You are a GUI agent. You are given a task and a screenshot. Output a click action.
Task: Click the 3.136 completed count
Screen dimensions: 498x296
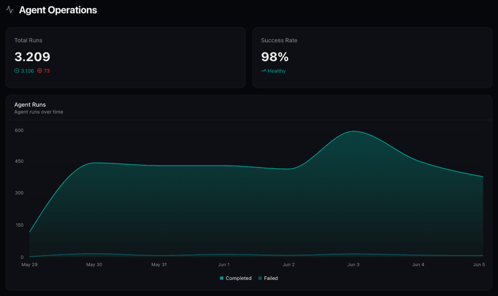27,71
